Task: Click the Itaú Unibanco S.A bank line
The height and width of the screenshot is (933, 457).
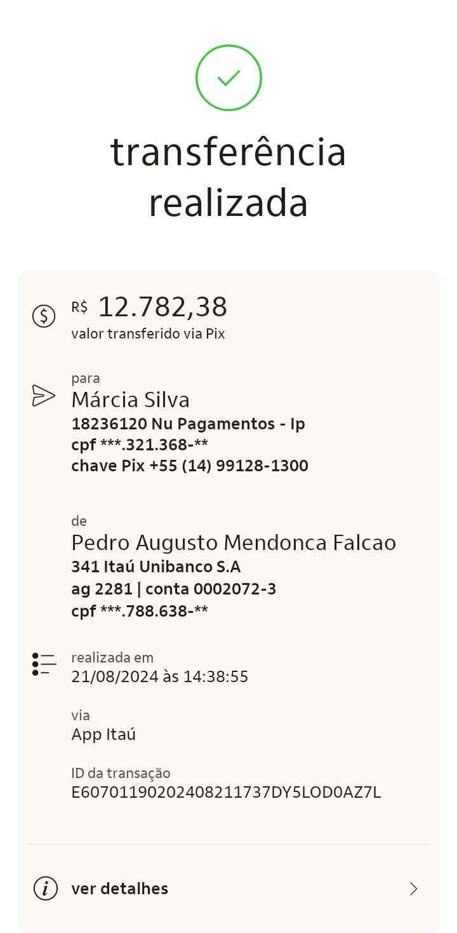Action: [156, 567]
